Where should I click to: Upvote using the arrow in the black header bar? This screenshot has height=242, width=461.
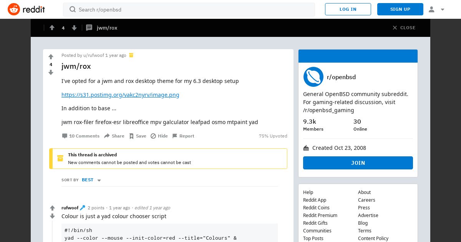52,28
